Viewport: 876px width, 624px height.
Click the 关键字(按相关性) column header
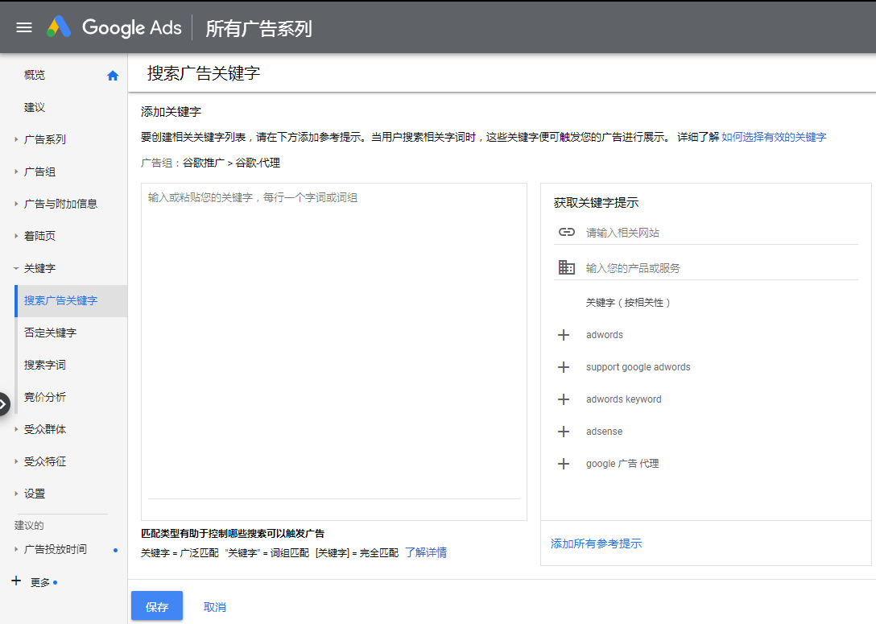(629, 303)
